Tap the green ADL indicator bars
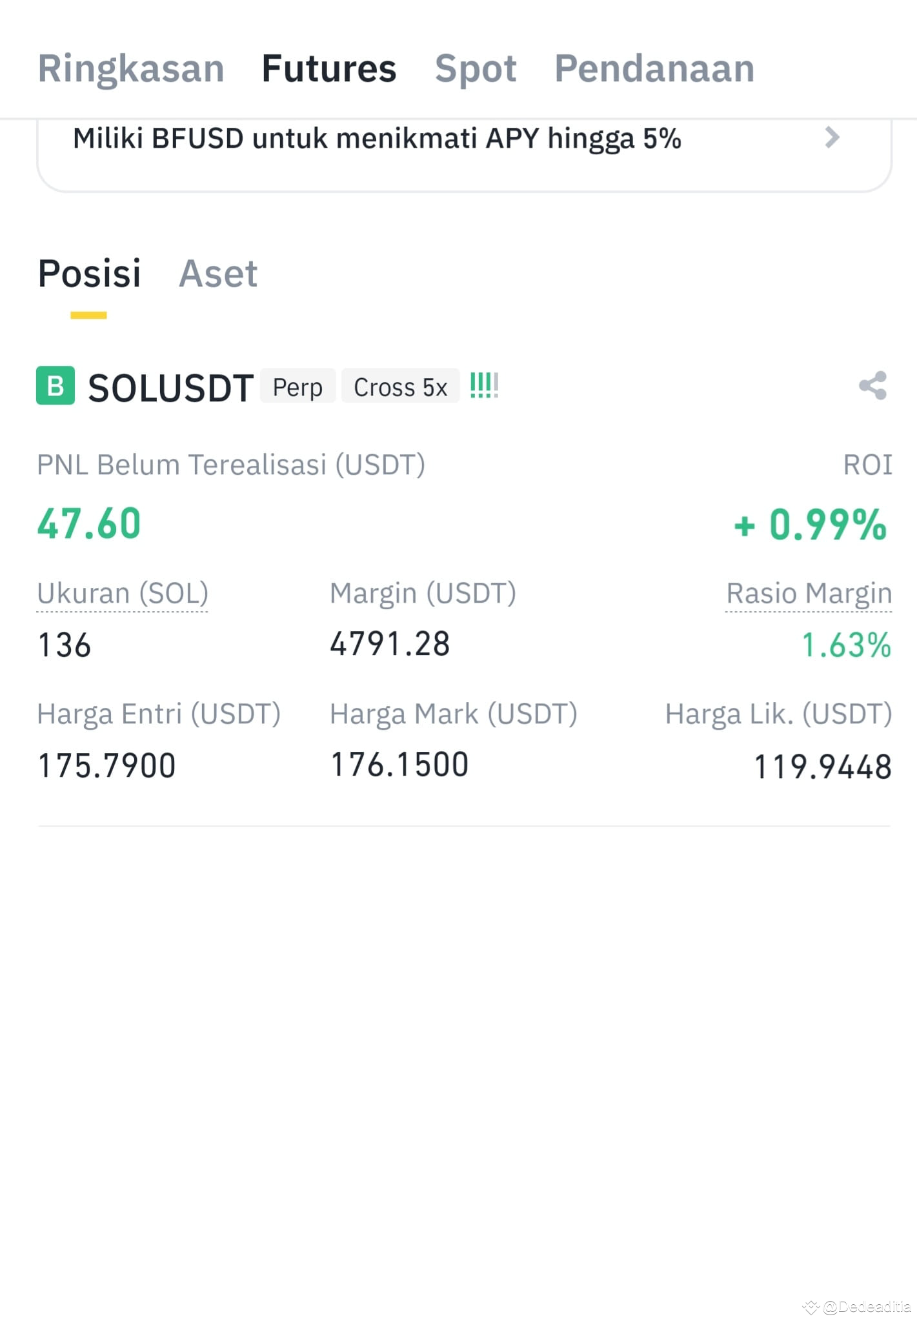This screenshot has width=917, height=1321. 484,385
